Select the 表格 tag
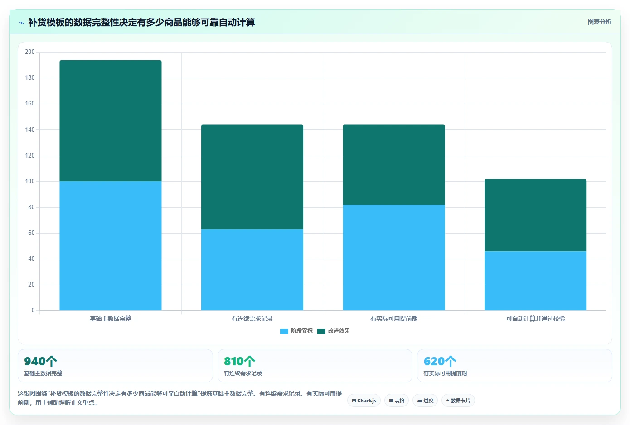630x425 pixels. pyautogui.click(x=397, y=401)
